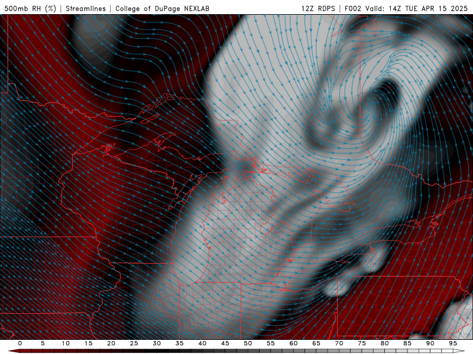Click the colorbar label "85"
This screenshot has height=354, width=473.
[407, 343]
